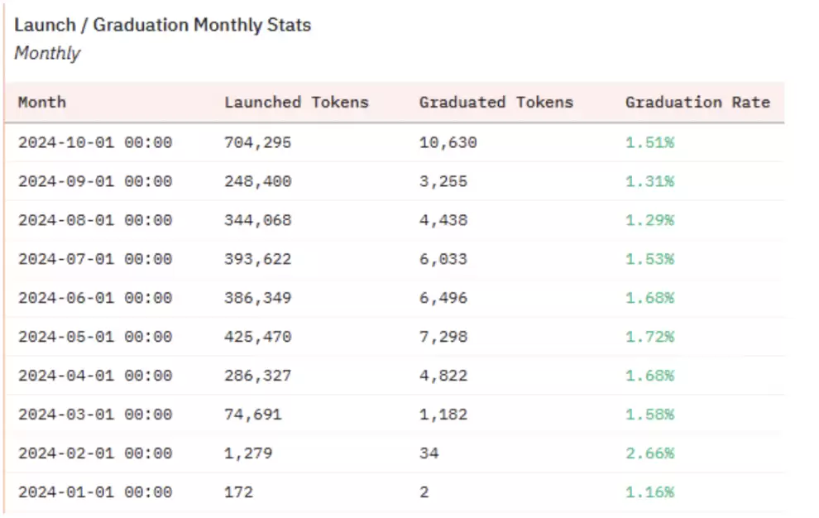The image size is (819, 518).
Task: Click the 1,279 launched tokens cell
Action: [x=248, y=453]
